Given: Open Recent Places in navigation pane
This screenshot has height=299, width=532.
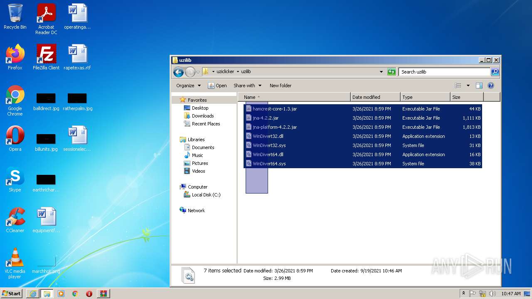Looking at the screenshot, I should click(x=206, y=124).
